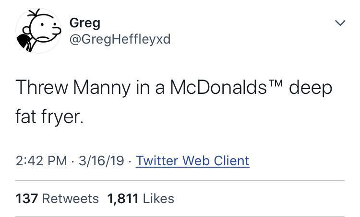Open the tweet options chevron
Image resolution: width=360 pixels, height=217 pixels.
(339, 23)
